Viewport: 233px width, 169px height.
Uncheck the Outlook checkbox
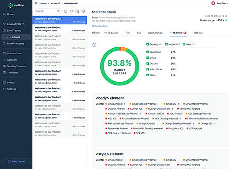147,64
